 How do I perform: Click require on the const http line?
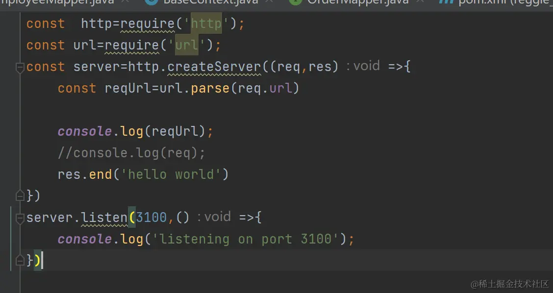click(148, 24)
